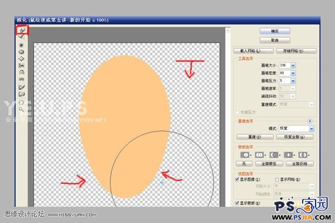Image resolution: width=335 pixels, height=223 pixels.
Task: Click the 恢复全部 button
Action: pos(295,137)
